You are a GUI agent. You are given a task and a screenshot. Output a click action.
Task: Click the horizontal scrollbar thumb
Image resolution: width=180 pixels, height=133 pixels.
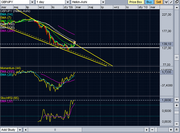point(55,130)
